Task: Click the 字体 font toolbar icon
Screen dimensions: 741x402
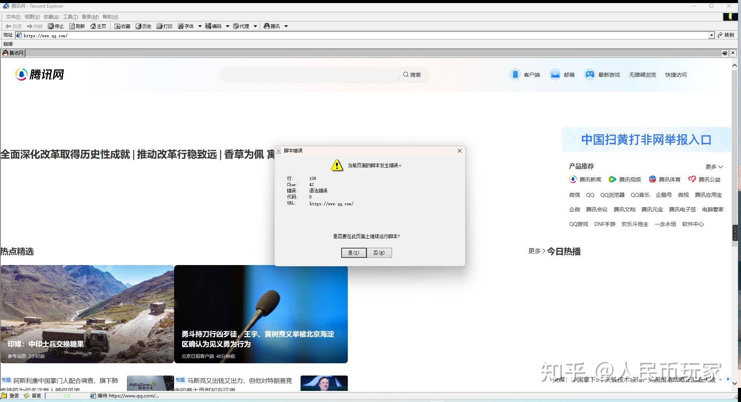Action: (186, 26)
